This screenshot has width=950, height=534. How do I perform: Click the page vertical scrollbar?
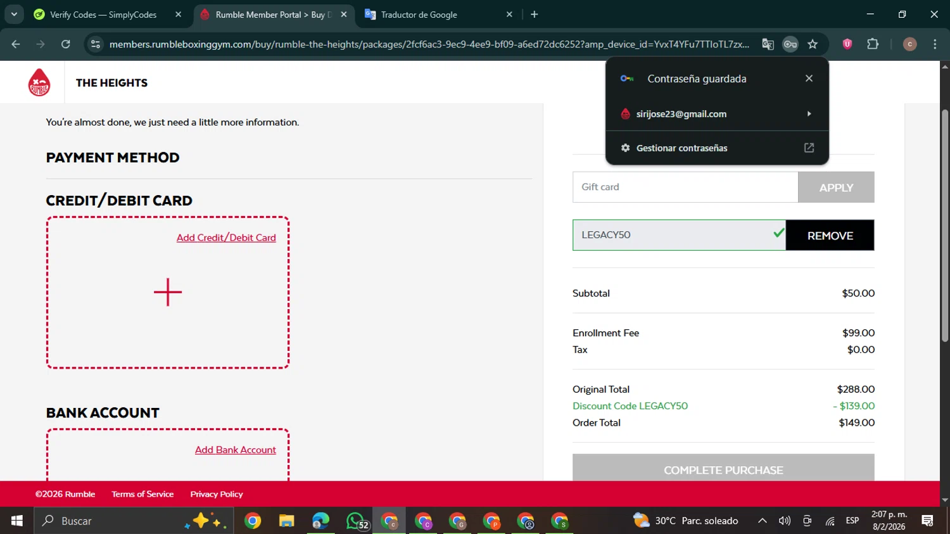(x=944, y=226)
